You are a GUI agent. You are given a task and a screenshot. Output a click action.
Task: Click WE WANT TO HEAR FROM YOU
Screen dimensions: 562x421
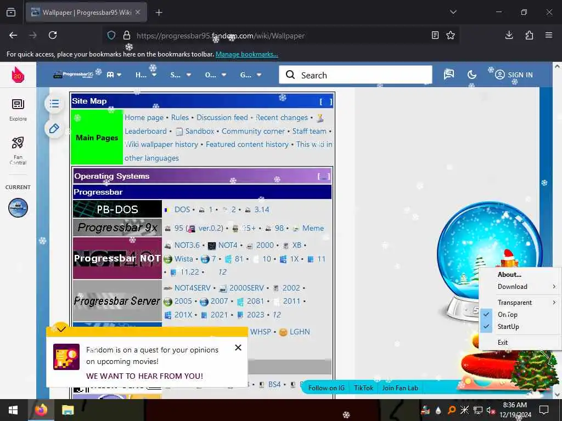(144, 376)
